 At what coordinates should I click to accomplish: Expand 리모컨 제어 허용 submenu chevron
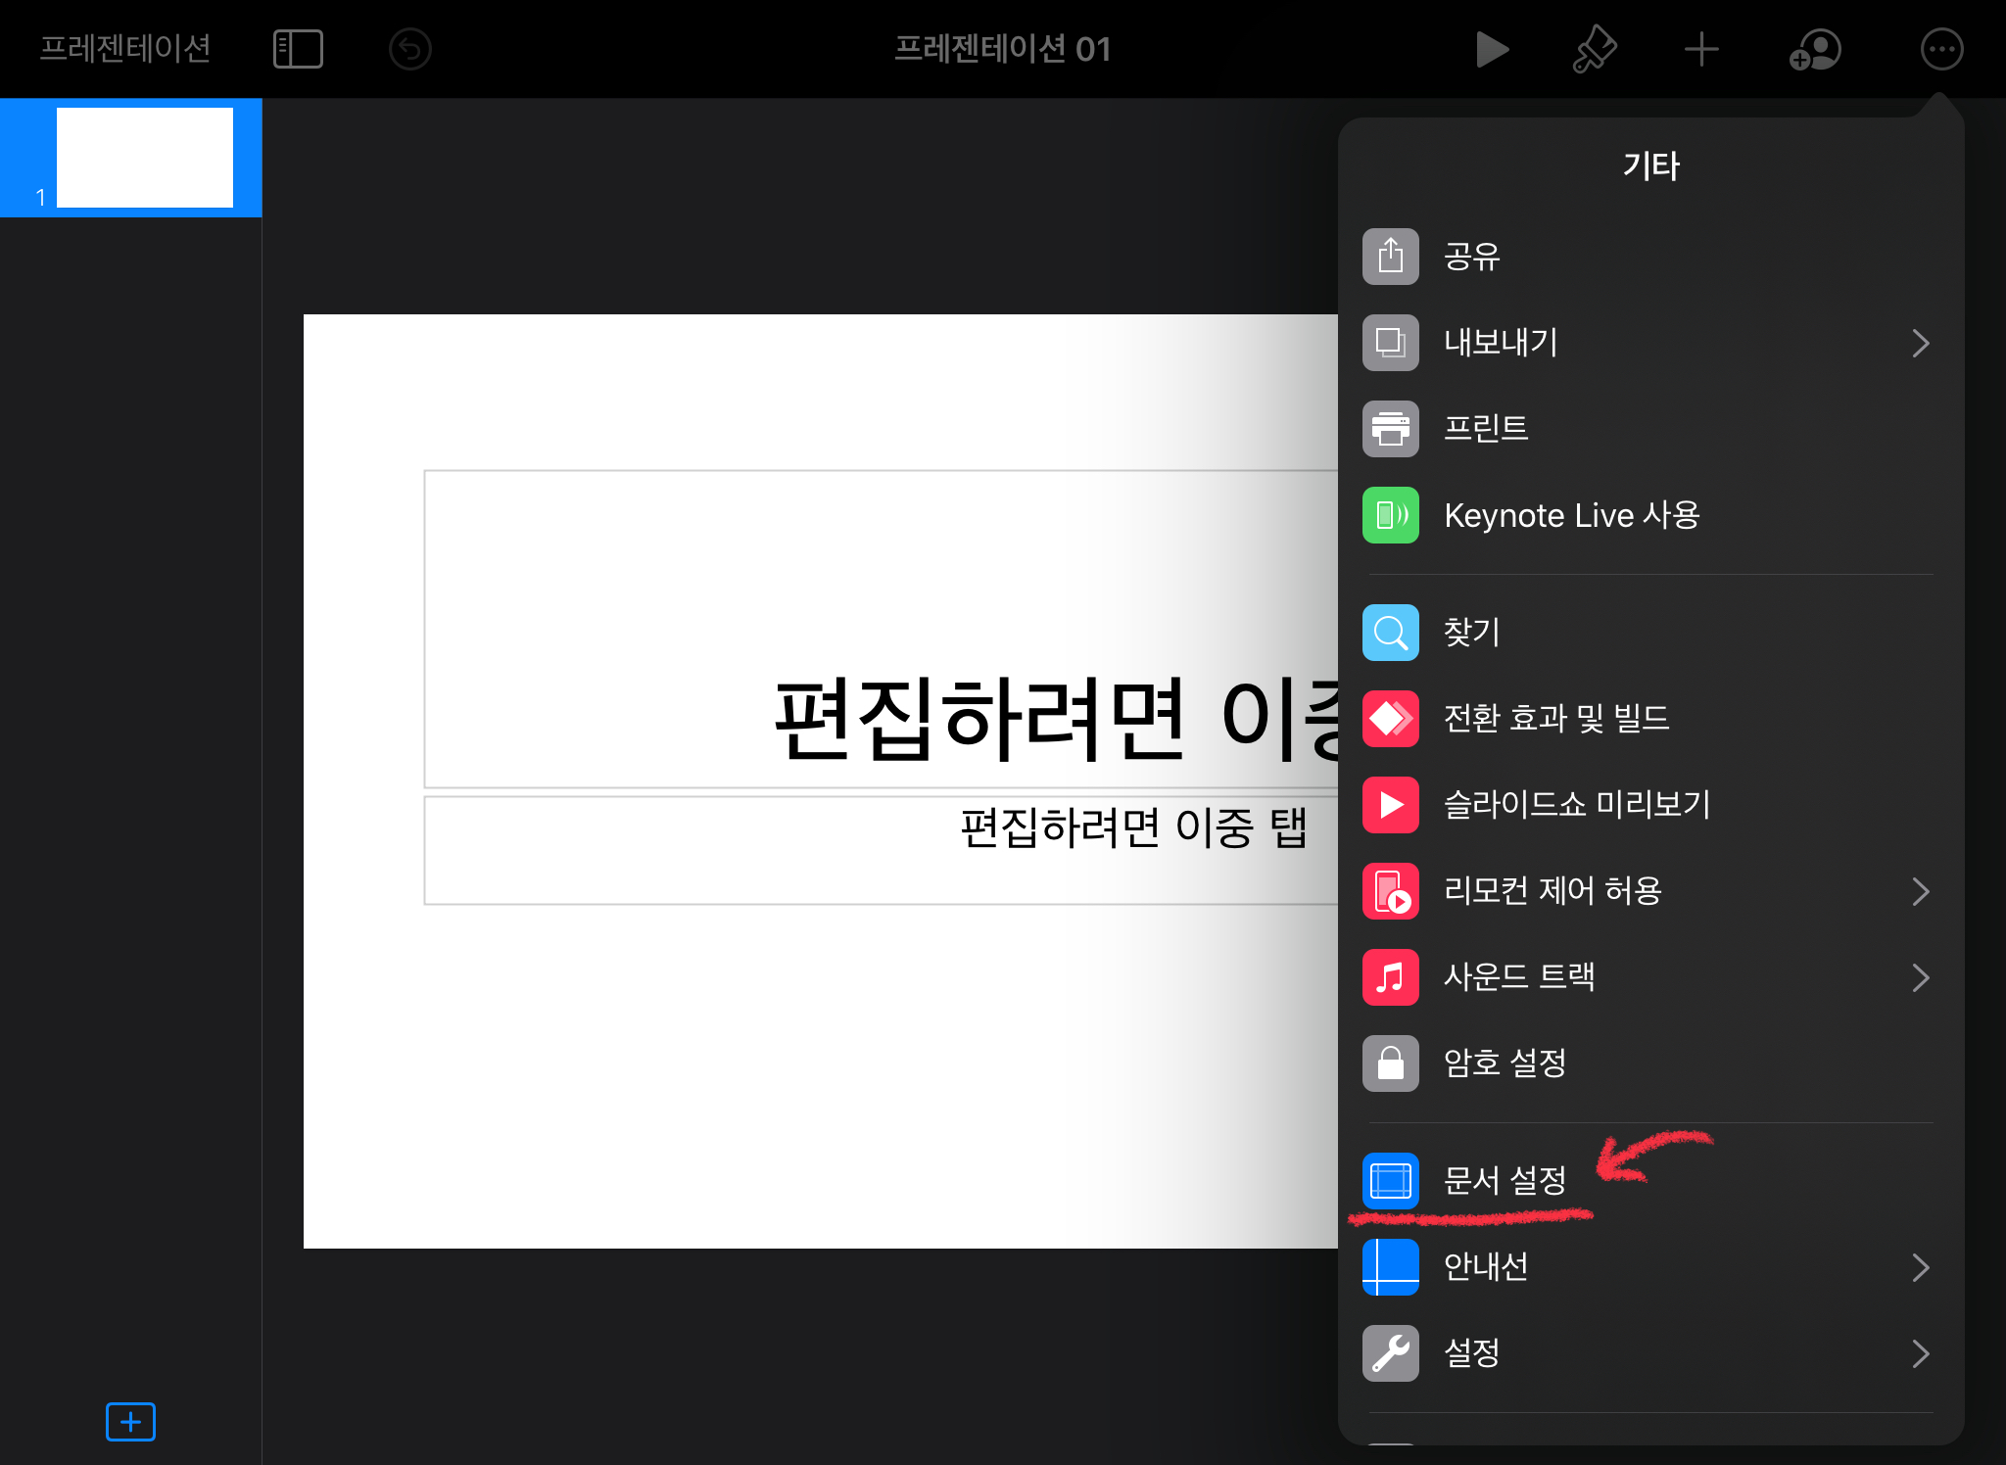tap(1920, 891)
